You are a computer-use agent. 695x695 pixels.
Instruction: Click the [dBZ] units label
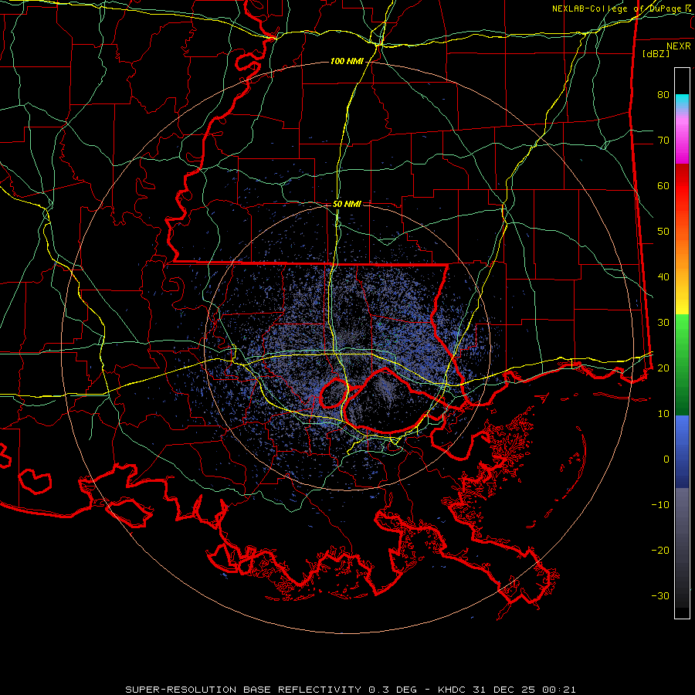click(656, 54)
